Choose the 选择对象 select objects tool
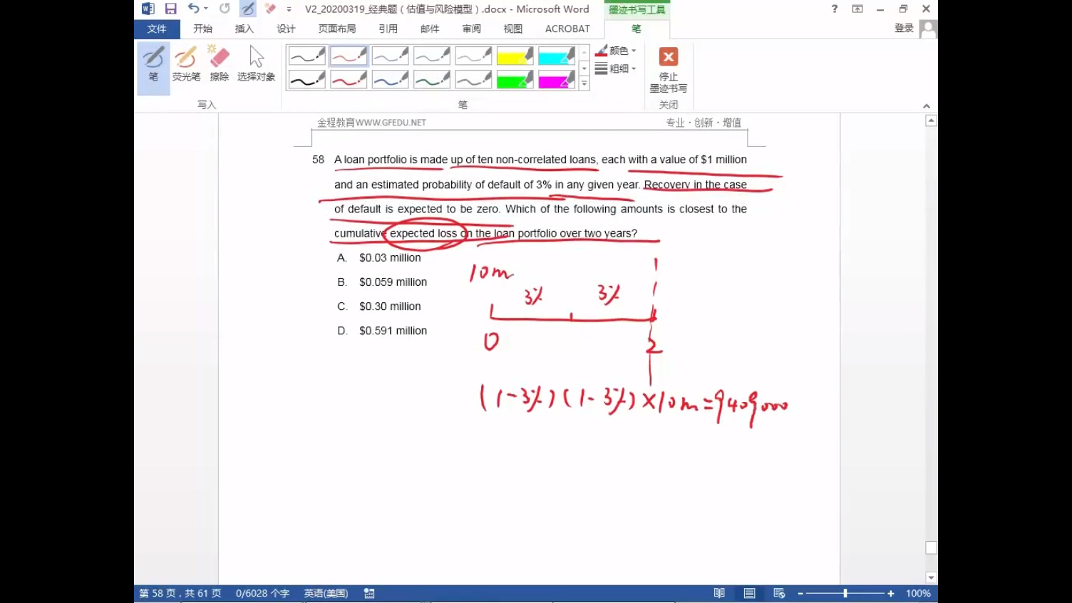1072x603 pixels. [x=257, y=64]
